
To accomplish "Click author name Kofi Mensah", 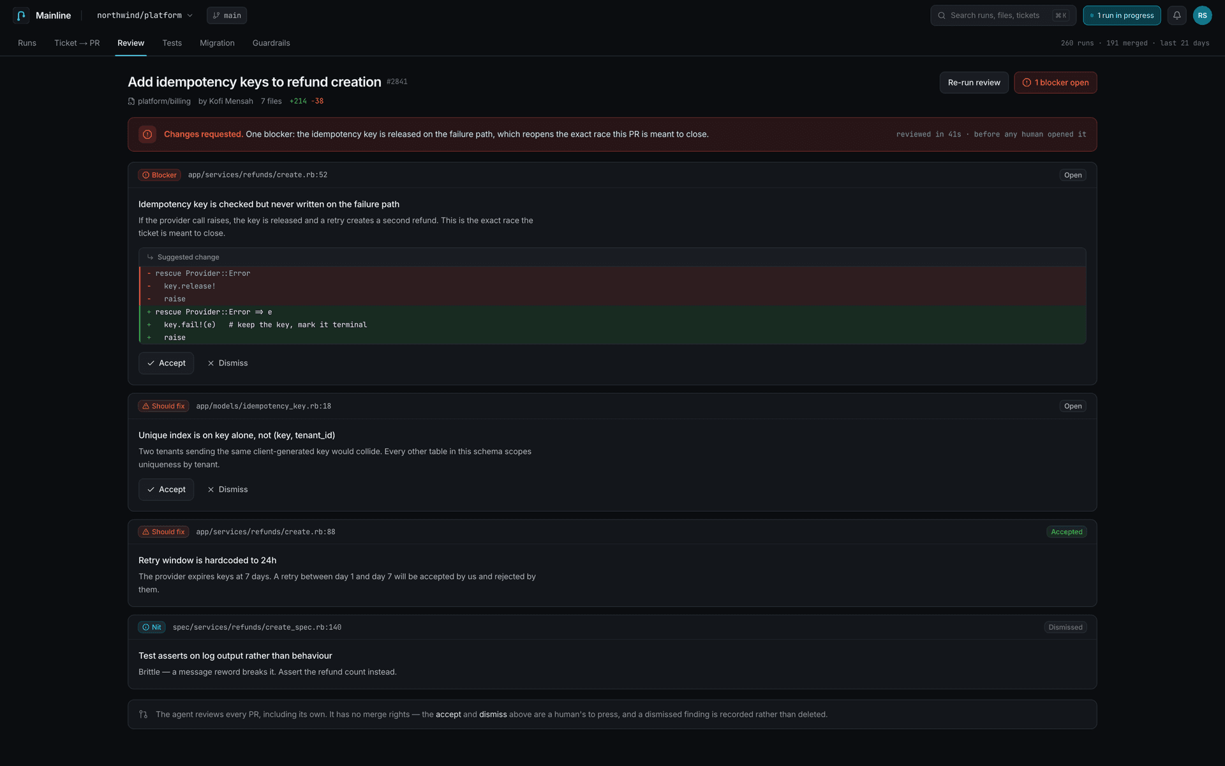I will [231, 101].
